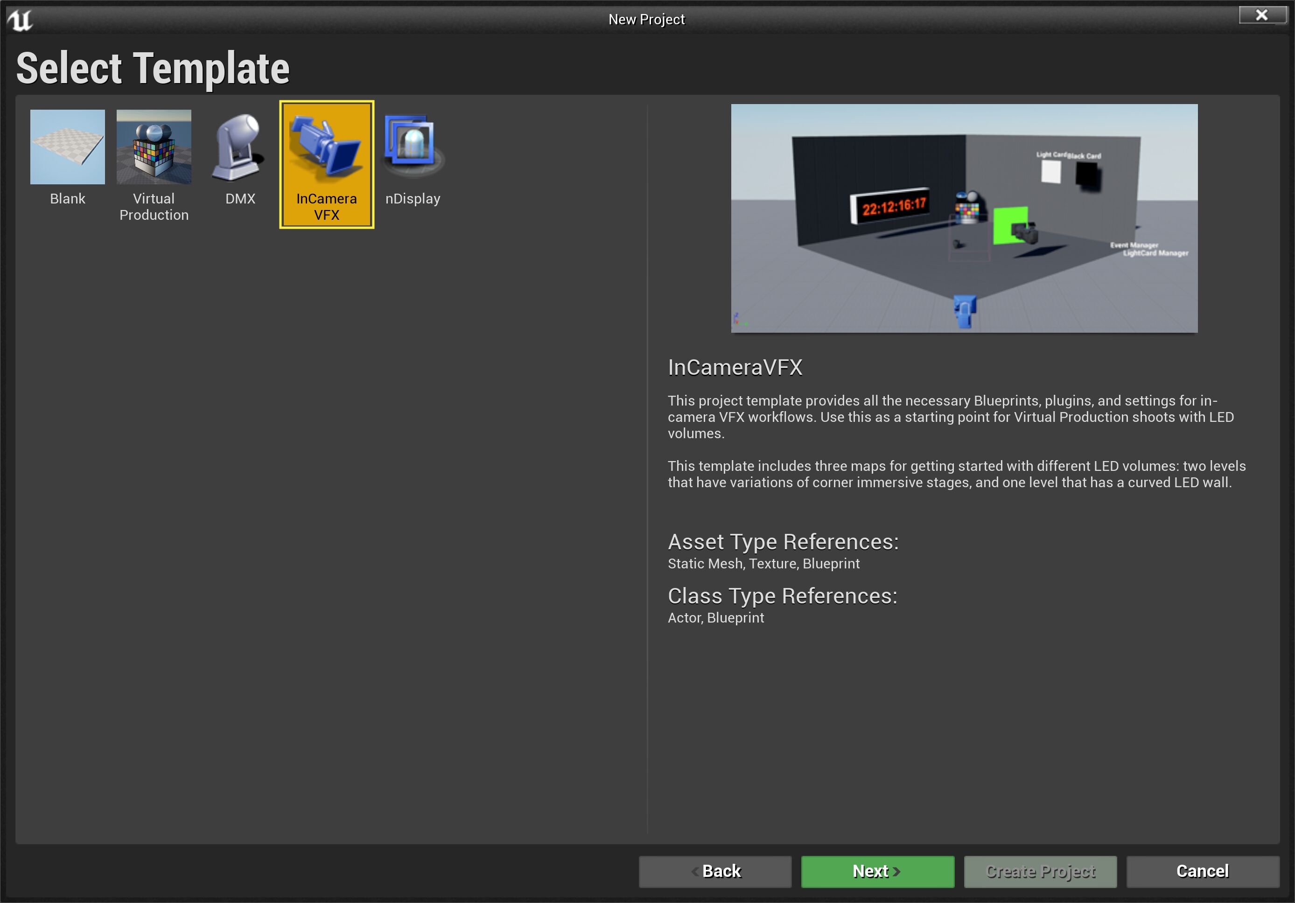Select the Blank template checkerboard icon
Screen dimensions: 1295x903
coord(67,147)
